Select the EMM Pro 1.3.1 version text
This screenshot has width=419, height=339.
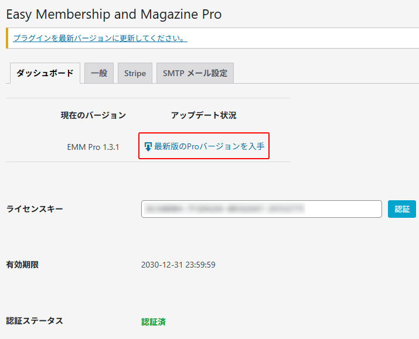pos(93,147)
